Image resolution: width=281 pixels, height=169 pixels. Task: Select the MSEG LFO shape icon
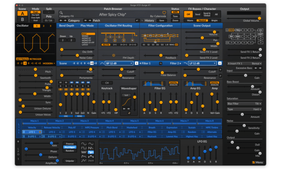pyautogui.click(x=84, y=160)
